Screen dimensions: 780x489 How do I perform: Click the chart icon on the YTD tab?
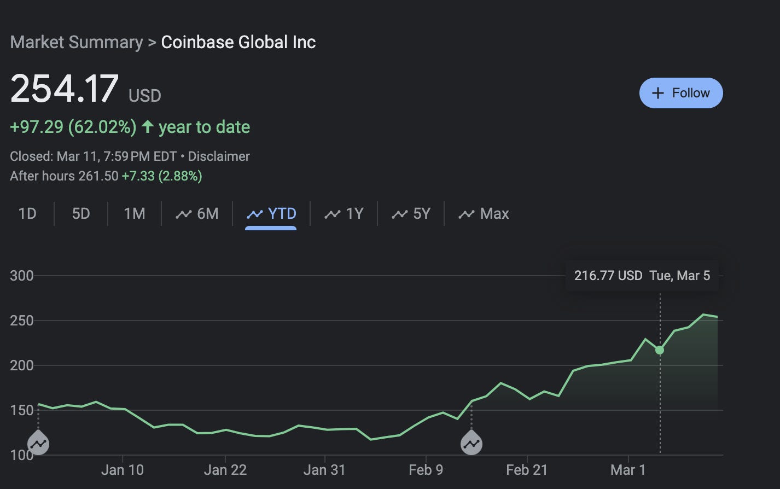[255, 214]
